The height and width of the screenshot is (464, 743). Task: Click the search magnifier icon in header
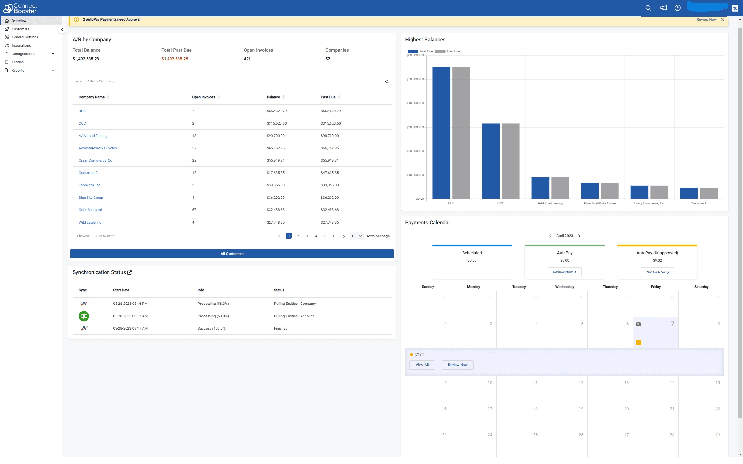648,8
